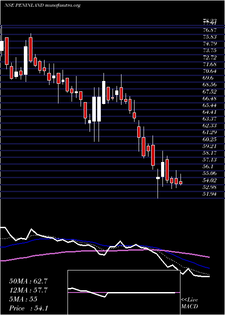Select the 64.41 price level label
Viewport: 225px width, 315px height.
210,112
